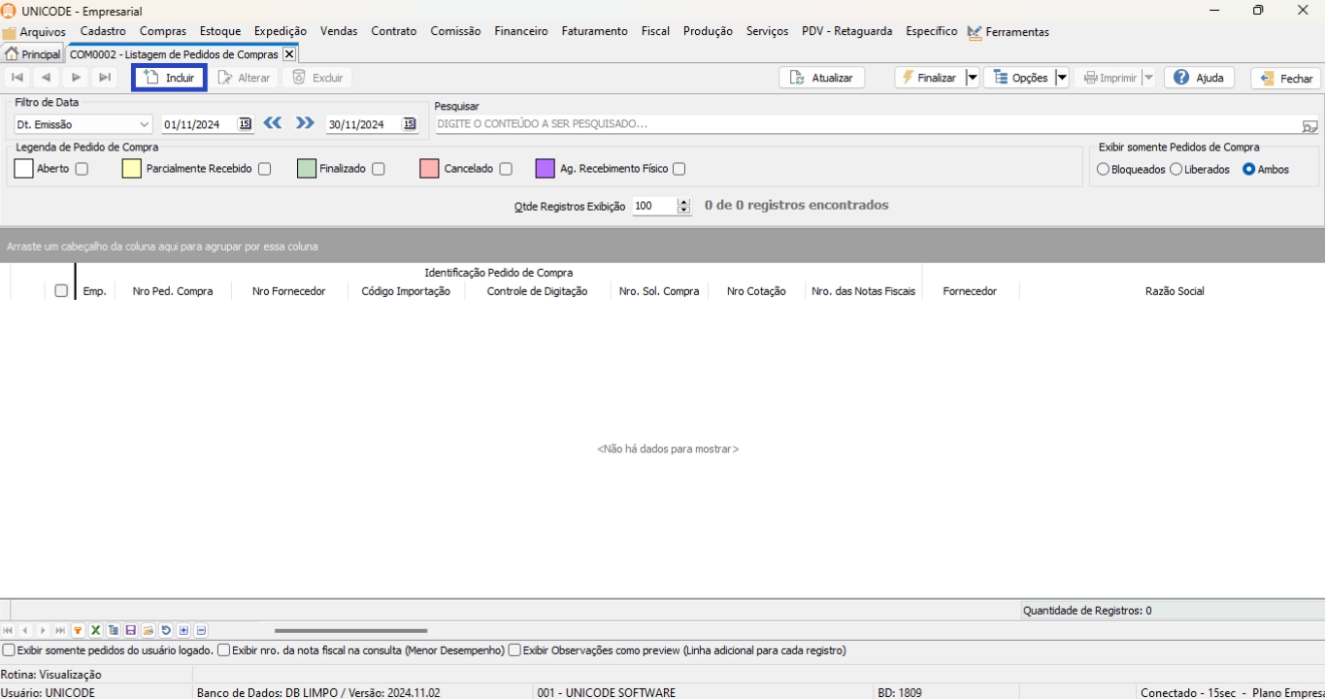The width and height of the screenshot is (1325, 699).
Task: Open the Opções dropdown arrow
Action: coord(1061,78)
